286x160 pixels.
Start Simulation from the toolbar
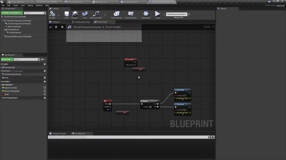click(146, 14)
